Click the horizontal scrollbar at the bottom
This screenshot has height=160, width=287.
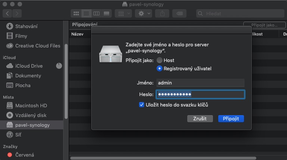pyautogui.click(x=163, y=158)
